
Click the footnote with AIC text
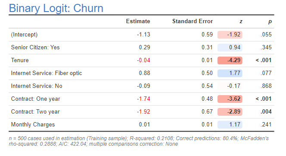(139, 141)
